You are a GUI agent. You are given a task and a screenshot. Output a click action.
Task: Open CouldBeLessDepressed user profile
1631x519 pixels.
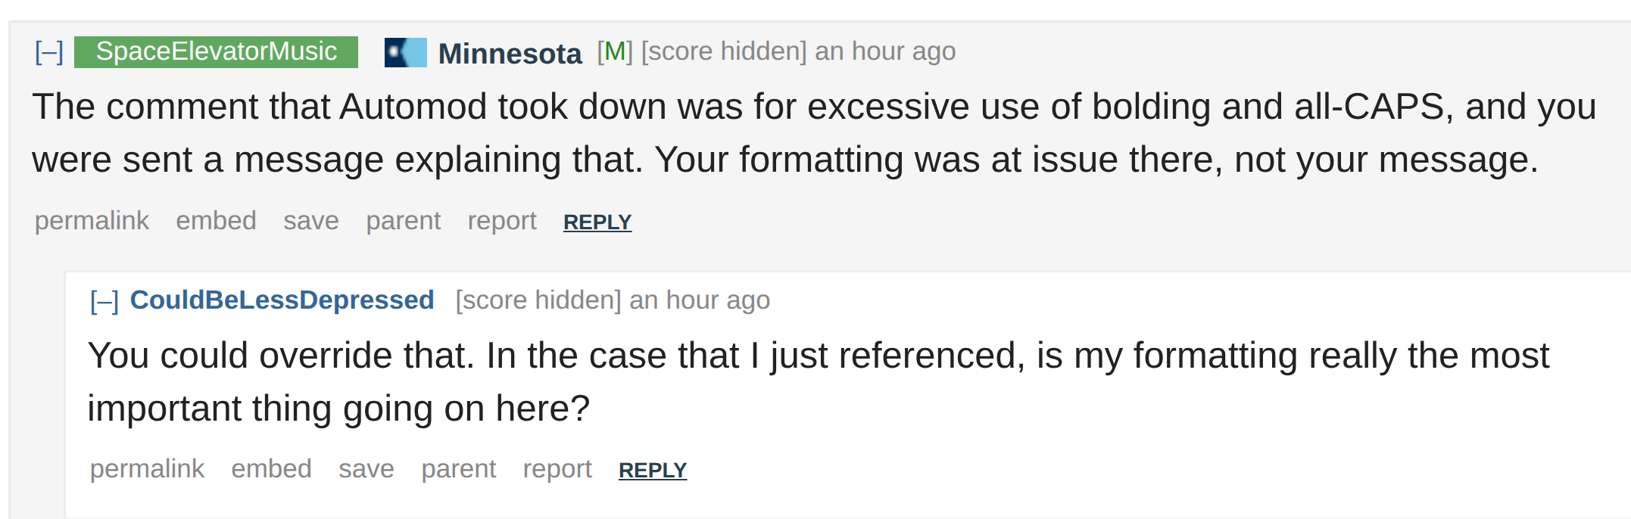[x=282, y=300]
